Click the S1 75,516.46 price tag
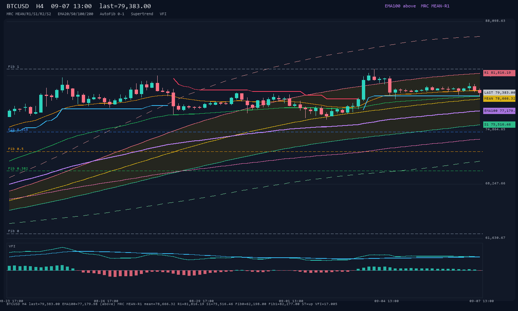518x311 pixels. tap(499, 125)
